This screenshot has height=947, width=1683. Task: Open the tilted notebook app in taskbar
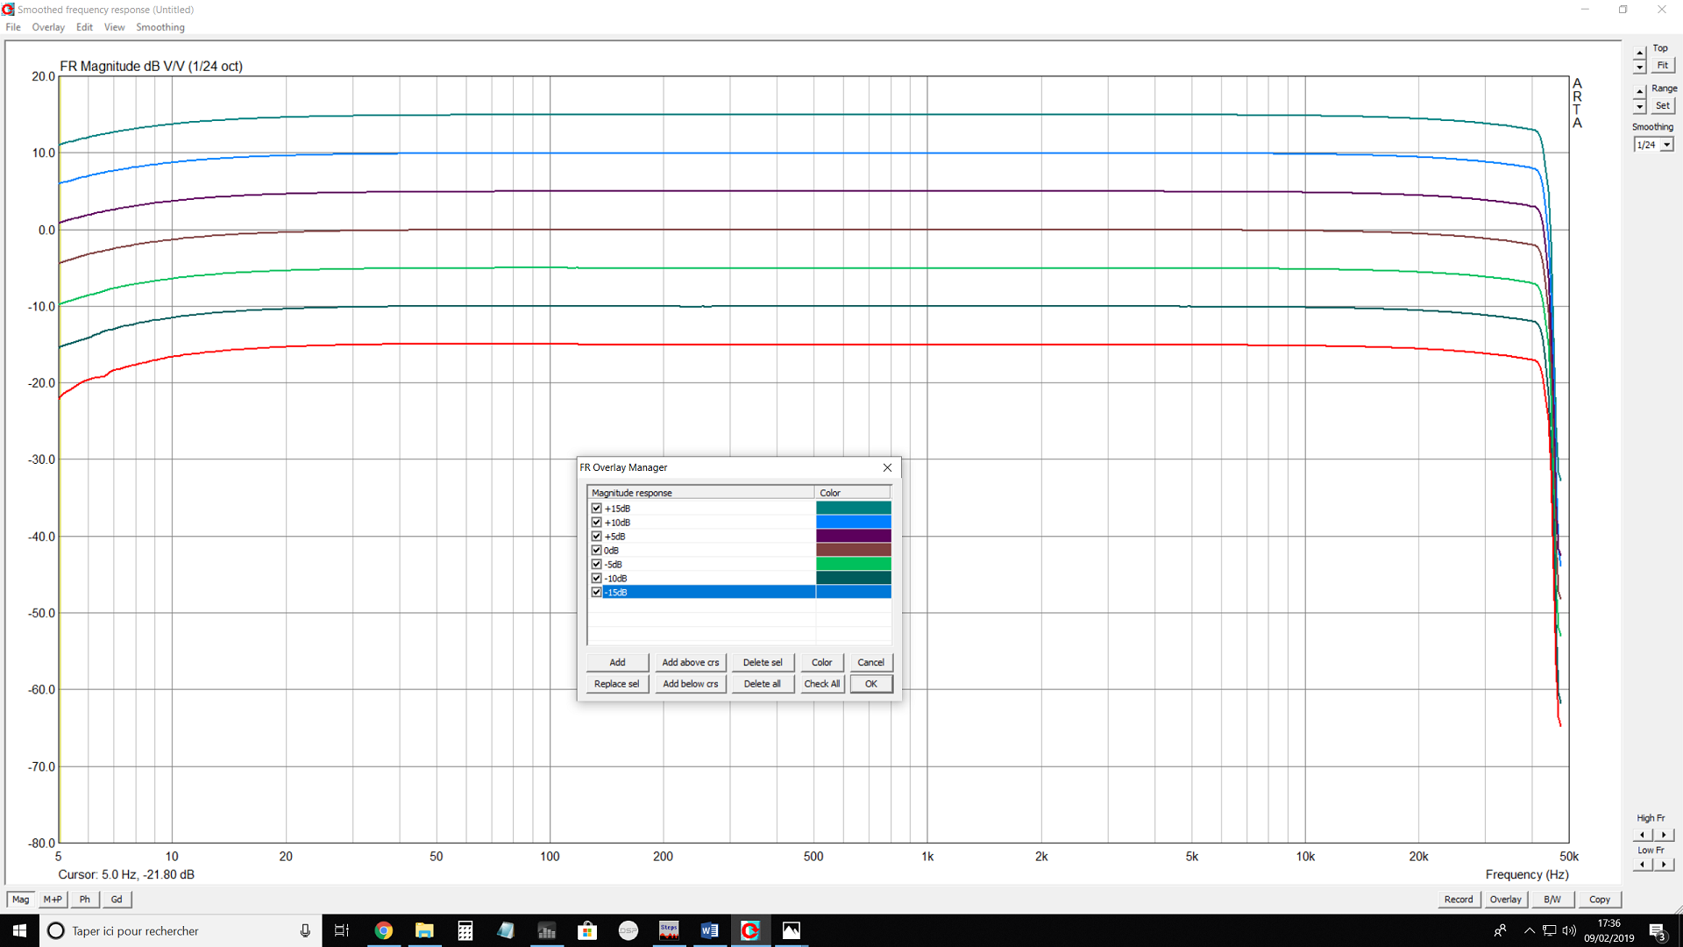click(506, 930)
